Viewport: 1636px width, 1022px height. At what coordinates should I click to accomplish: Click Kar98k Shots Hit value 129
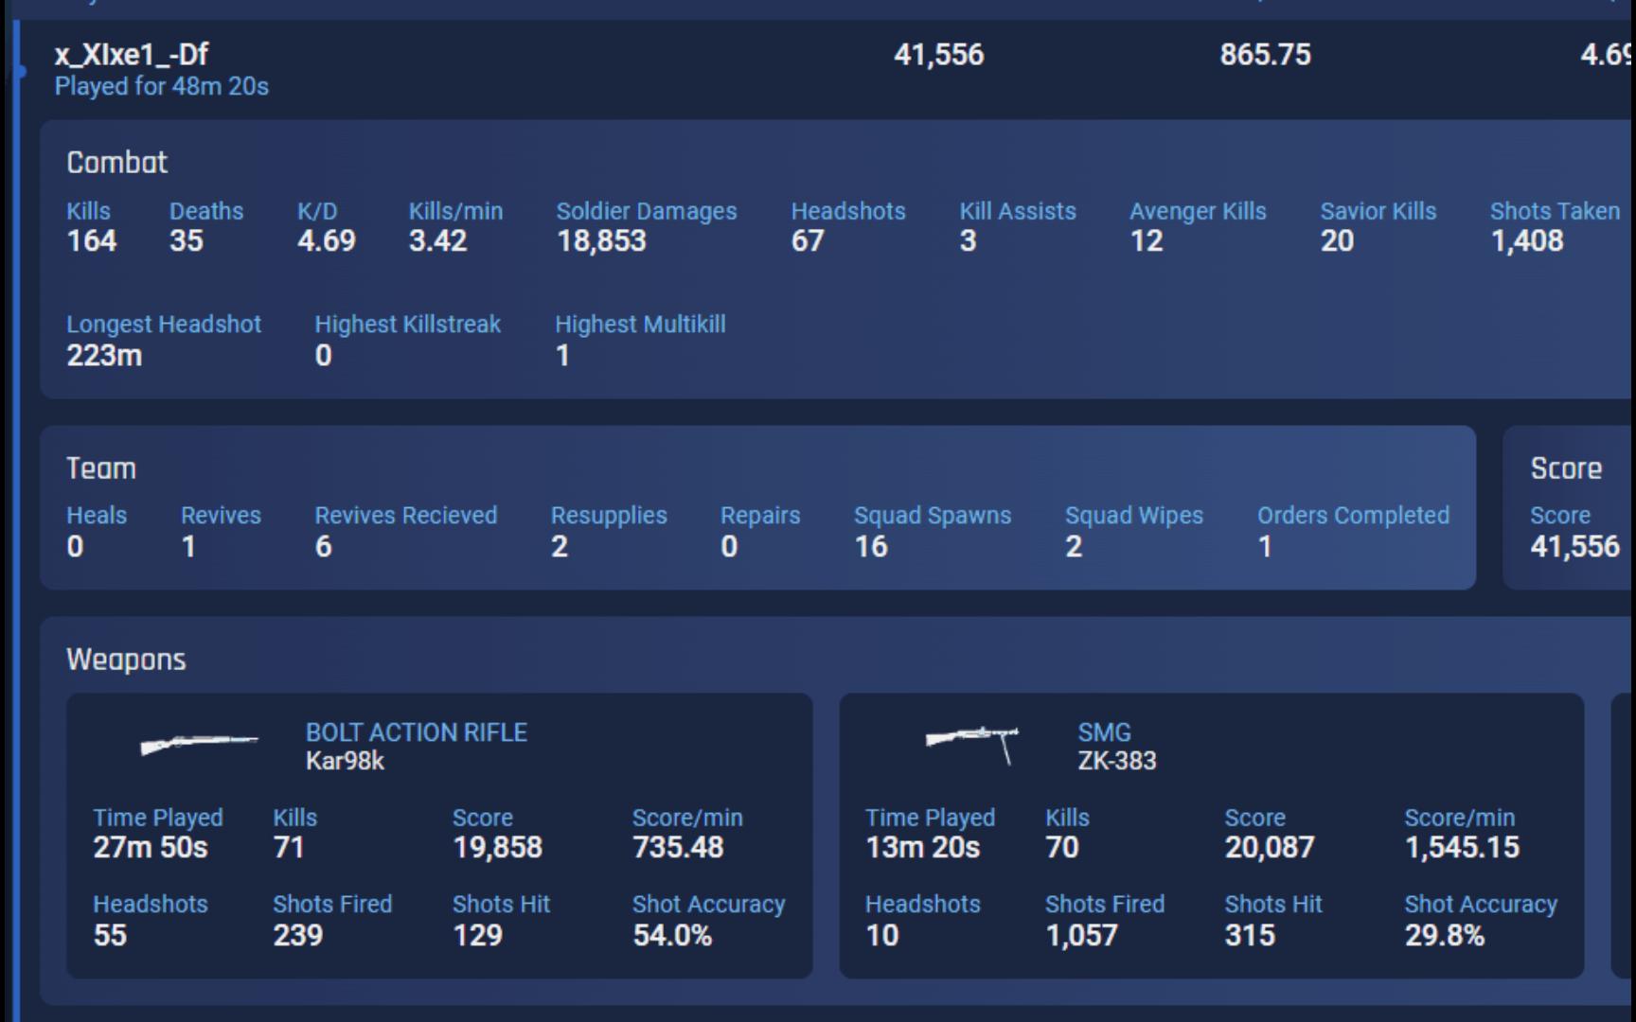tap(477, 936)
